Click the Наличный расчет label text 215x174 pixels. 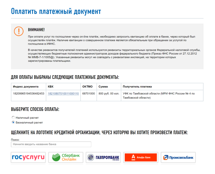(x=27, y=118)
